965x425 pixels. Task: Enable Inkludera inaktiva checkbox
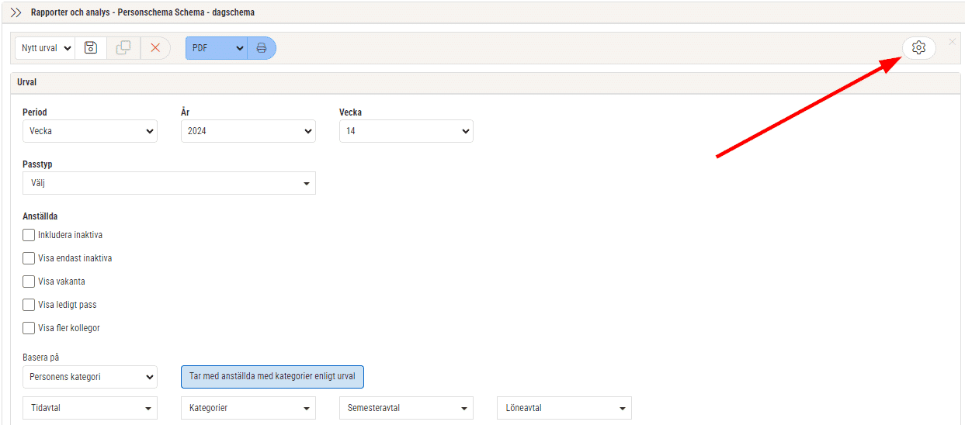pyautogui.click(x=29, y=235)
